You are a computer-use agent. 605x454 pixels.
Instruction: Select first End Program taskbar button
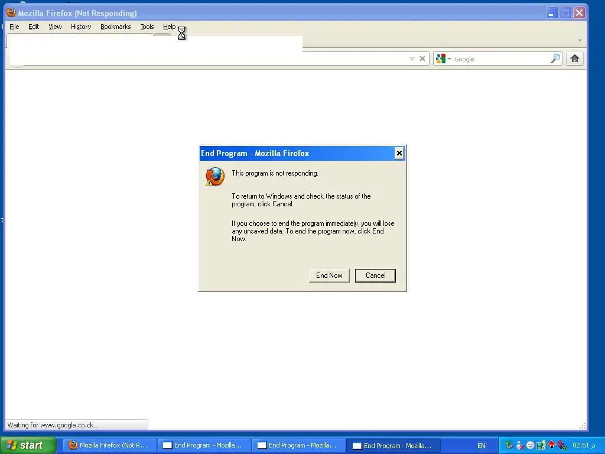[x=203, y=446]
